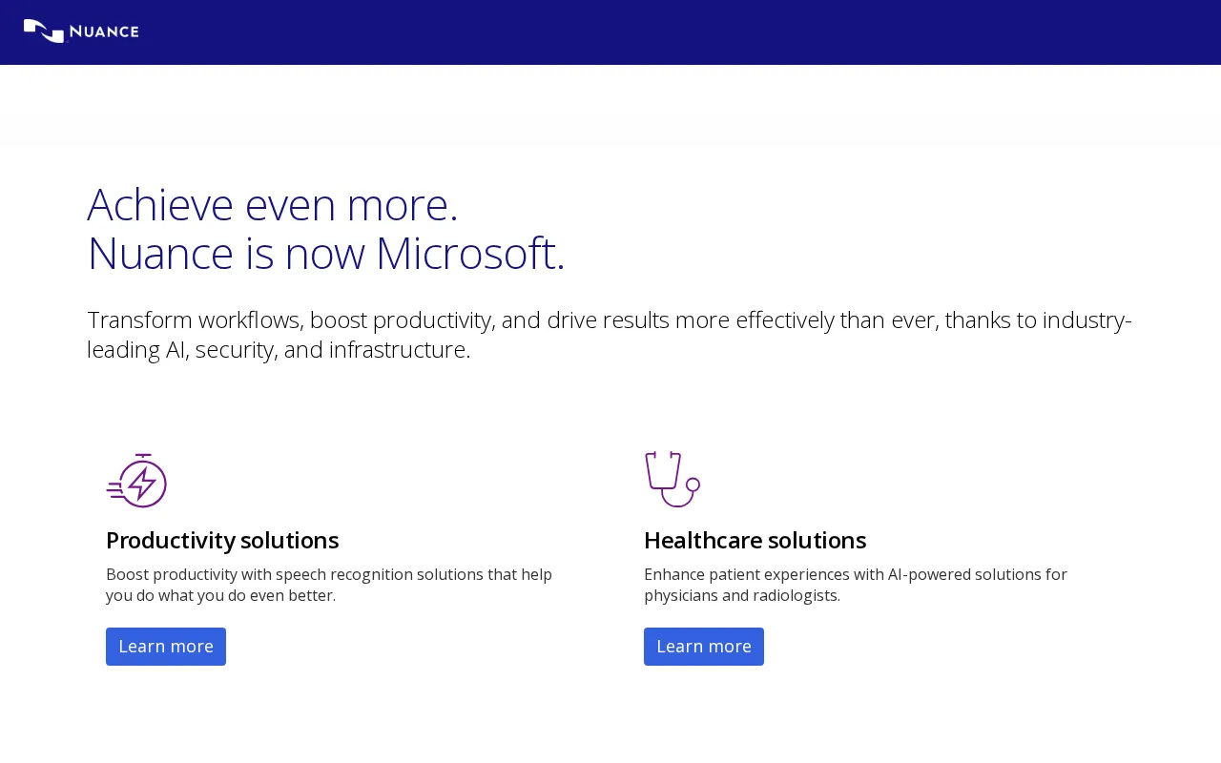Click the 'Boost productivity with speech recognition' description
1221x763 pixels.
tap(329, 585)
